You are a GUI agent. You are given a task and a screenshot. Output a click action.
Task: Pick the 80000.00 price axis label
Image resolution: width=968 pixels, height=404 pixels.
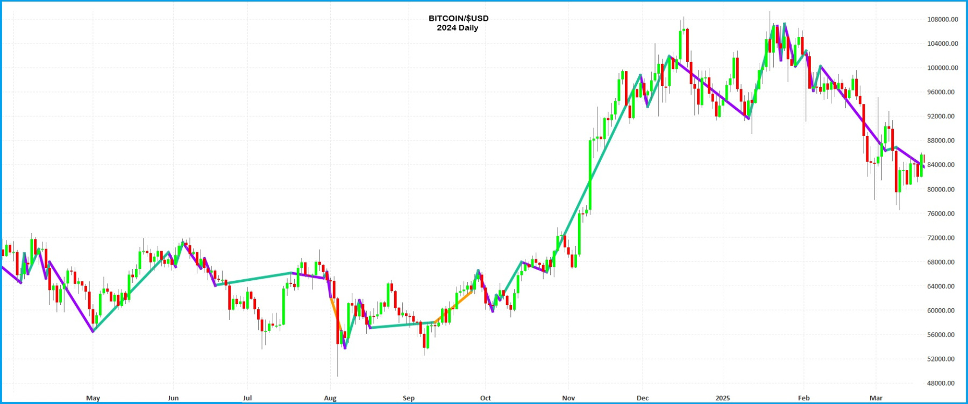[942, 189]
